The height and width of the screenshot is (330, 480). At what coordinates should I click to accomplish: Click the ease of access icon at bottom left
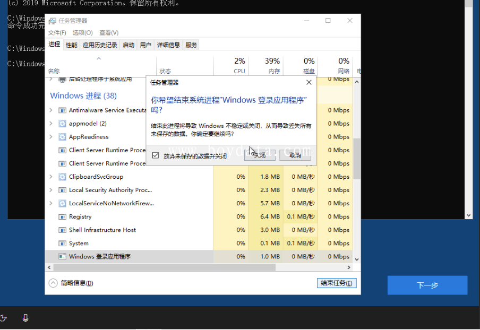coord(3,318)
